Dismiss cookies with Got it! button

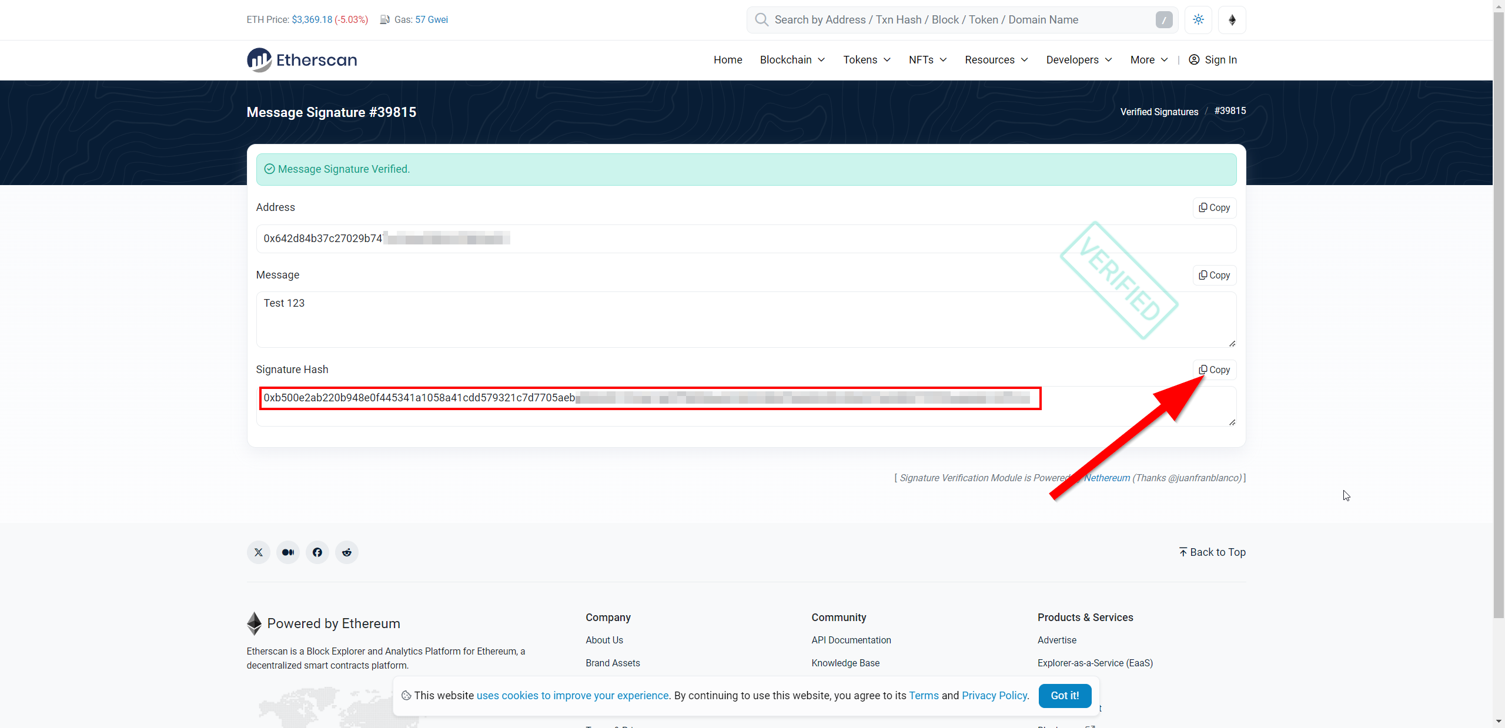click(1065, 696)
